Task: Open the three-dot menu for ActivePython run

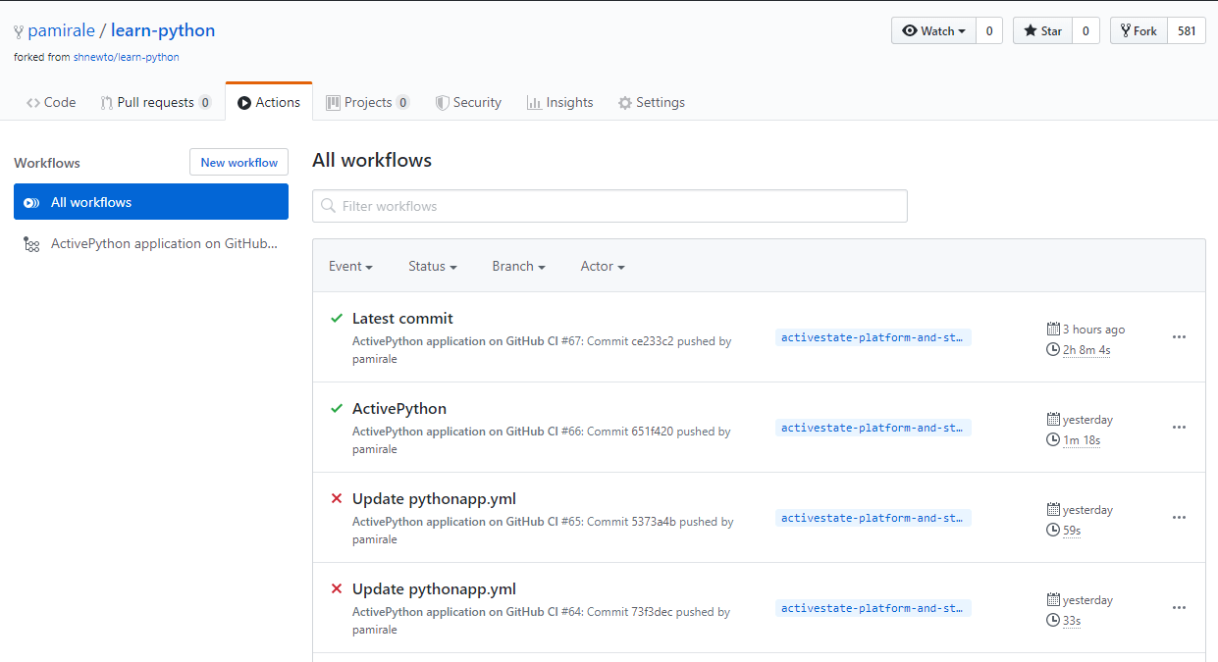Action: point(1179,427)
